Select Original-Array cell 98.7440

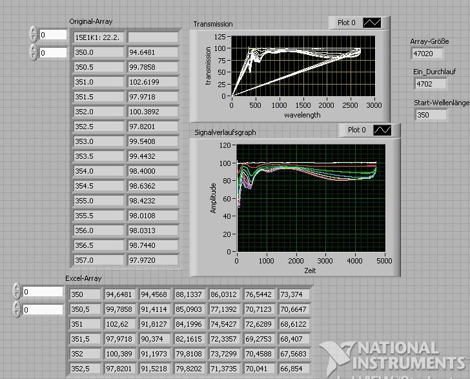(x=153, y=245)
